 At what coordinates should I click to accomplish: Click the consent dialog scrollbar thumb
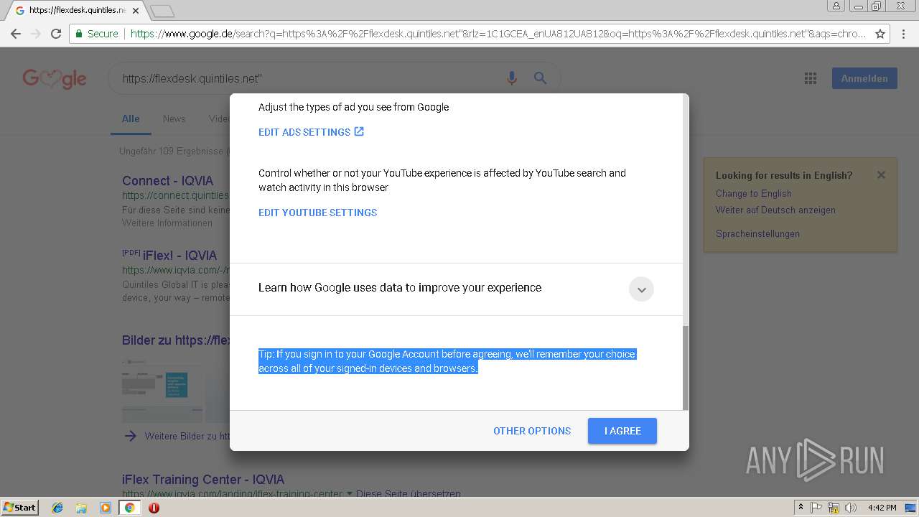pos(686,368)
